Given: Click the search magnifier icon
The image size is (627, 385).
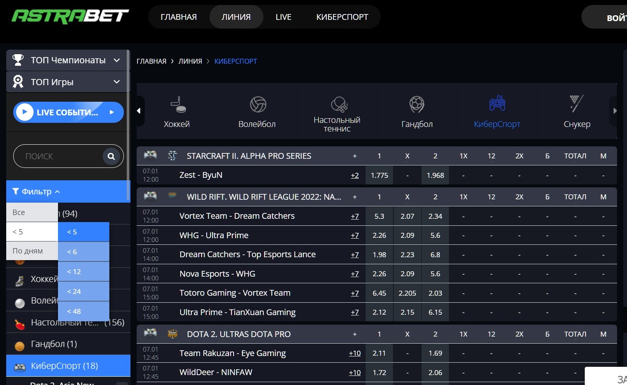Looking at the screenshot, I should pyautogui.click(x=111, y=156).
